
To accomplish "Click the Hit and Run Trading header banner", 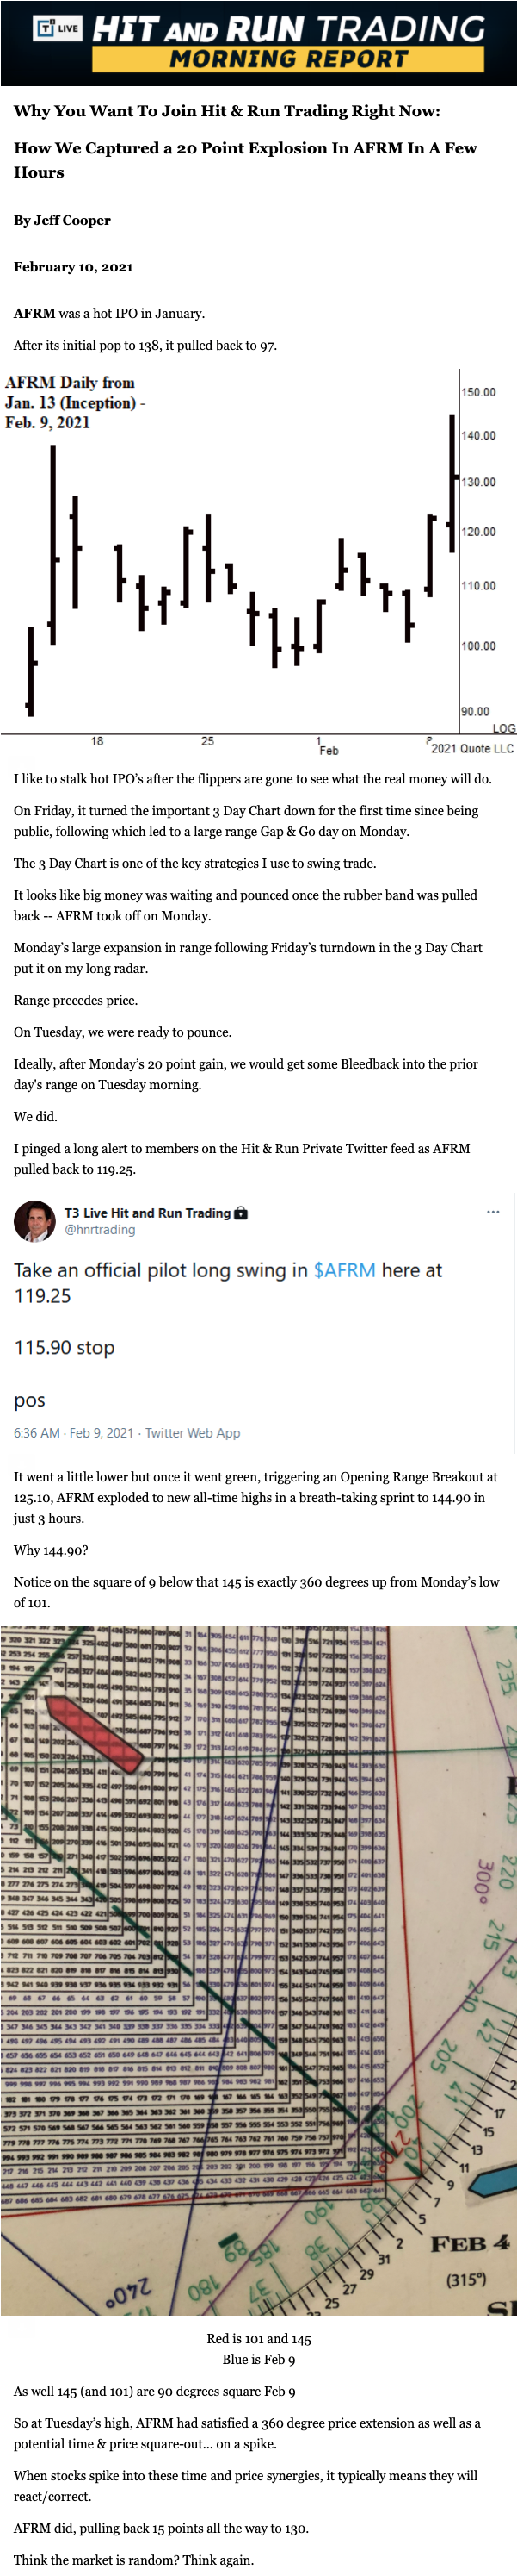I will (289, 28).
